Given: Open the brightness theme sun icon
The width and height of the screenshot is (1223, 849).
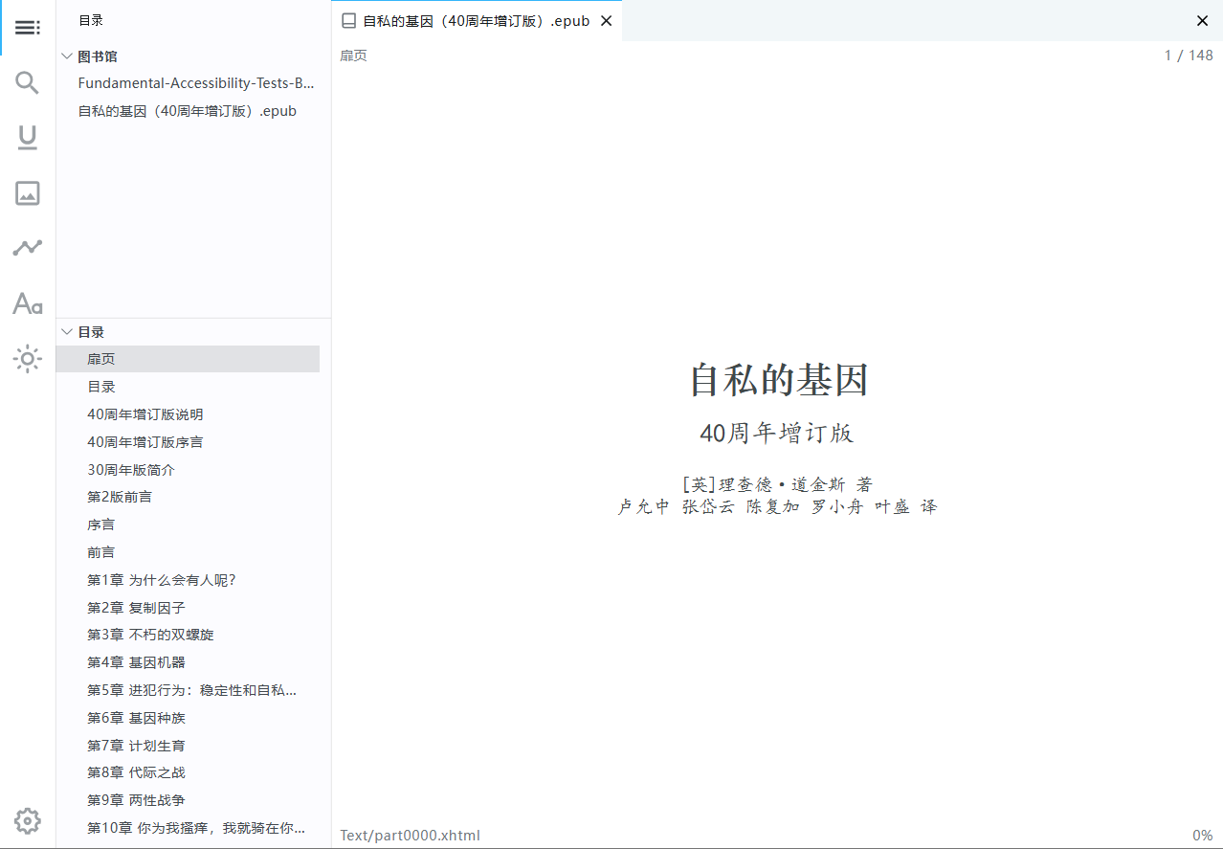Looking at the screenshot, I should pyautogui.click(x=28, y=359).
